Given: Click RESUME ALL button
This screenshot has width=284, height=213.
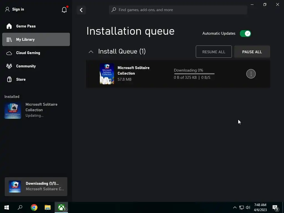Looking at the screenshot, I should pyautogui.click(x=214, y=52).
